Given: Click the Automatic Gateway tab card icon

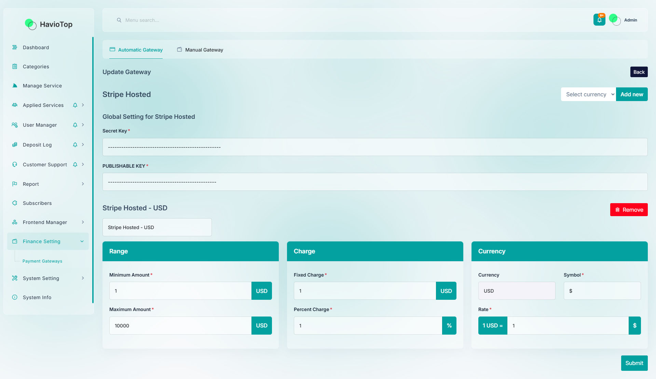Looking at the screenshot, I should pyautogui.click(x=112, y=50).
